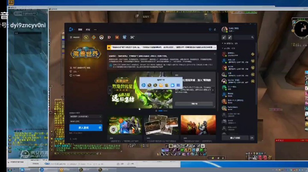Screen dimensions: 308x172
Task: Collapse the favorites group in friends list
Action: pos(230,43)
